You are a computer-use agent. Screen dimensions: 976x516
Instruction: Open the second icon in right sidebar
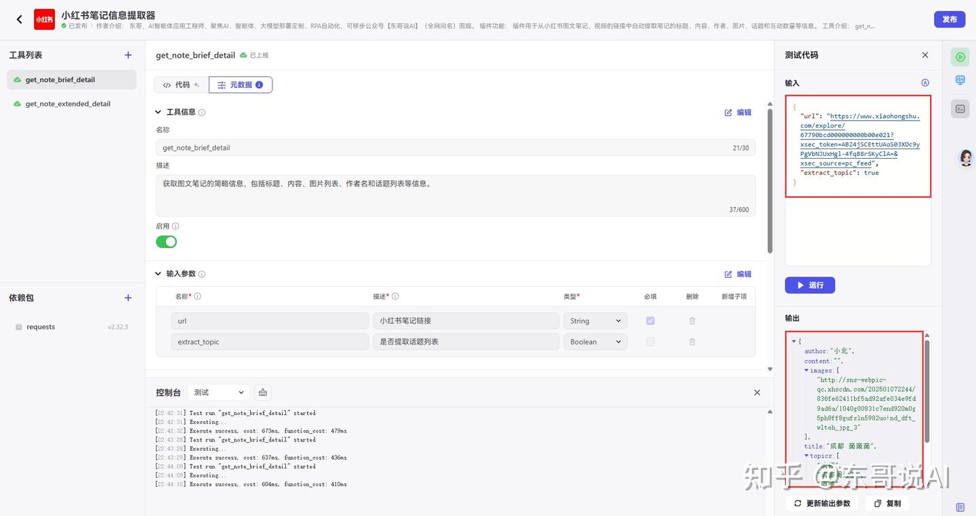[x=960, y=80]
